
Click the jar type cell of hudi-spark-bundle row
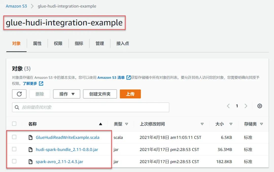point(116,150)
